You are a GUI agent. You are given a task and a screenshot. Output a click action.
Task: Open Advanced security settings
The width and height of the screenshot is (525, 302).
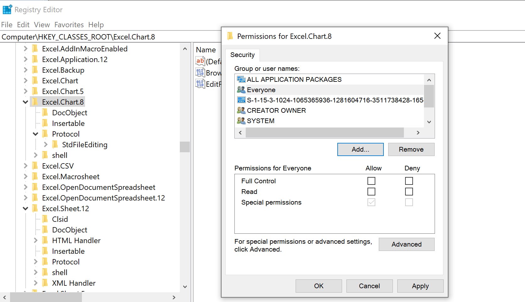pos(407,244)
